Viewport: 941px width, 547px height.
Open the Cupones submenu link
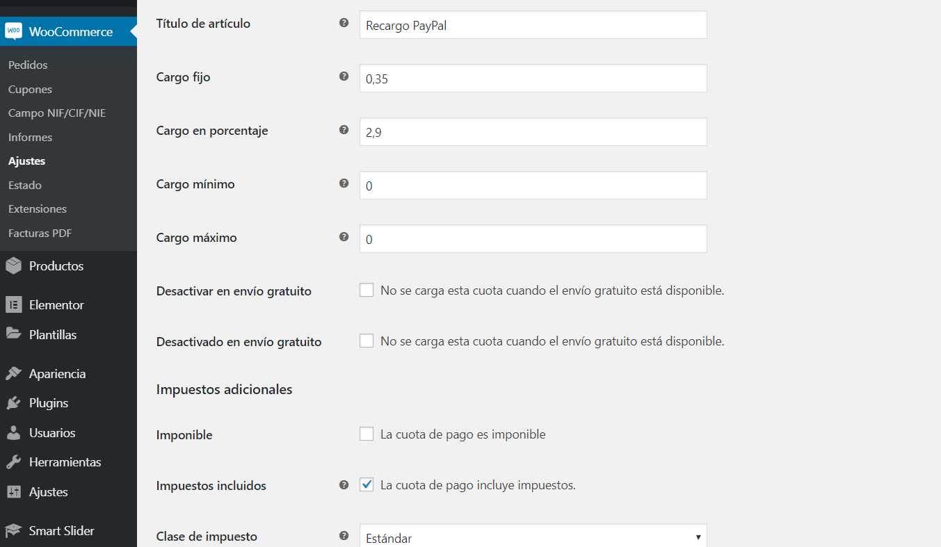click(x=30, y=90)
